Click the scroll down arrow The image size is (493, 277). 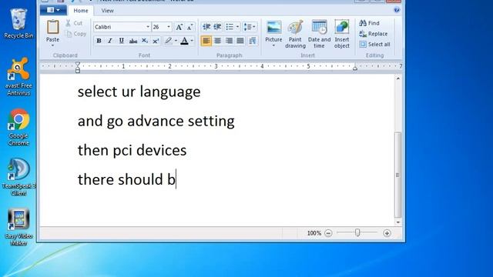click(x=398, y=222)
